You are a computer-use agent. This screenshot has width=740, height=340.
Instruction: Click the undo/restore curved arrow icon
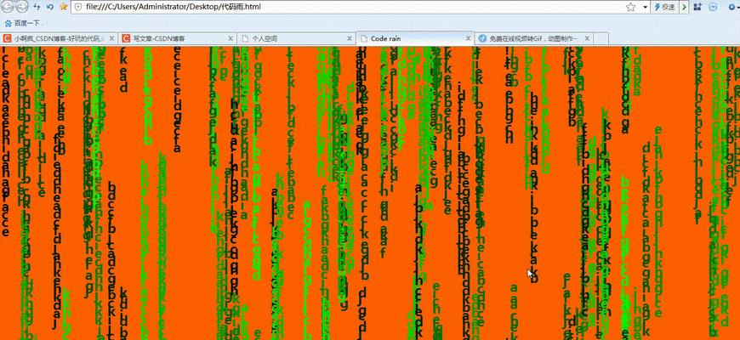tap(50, 7)
